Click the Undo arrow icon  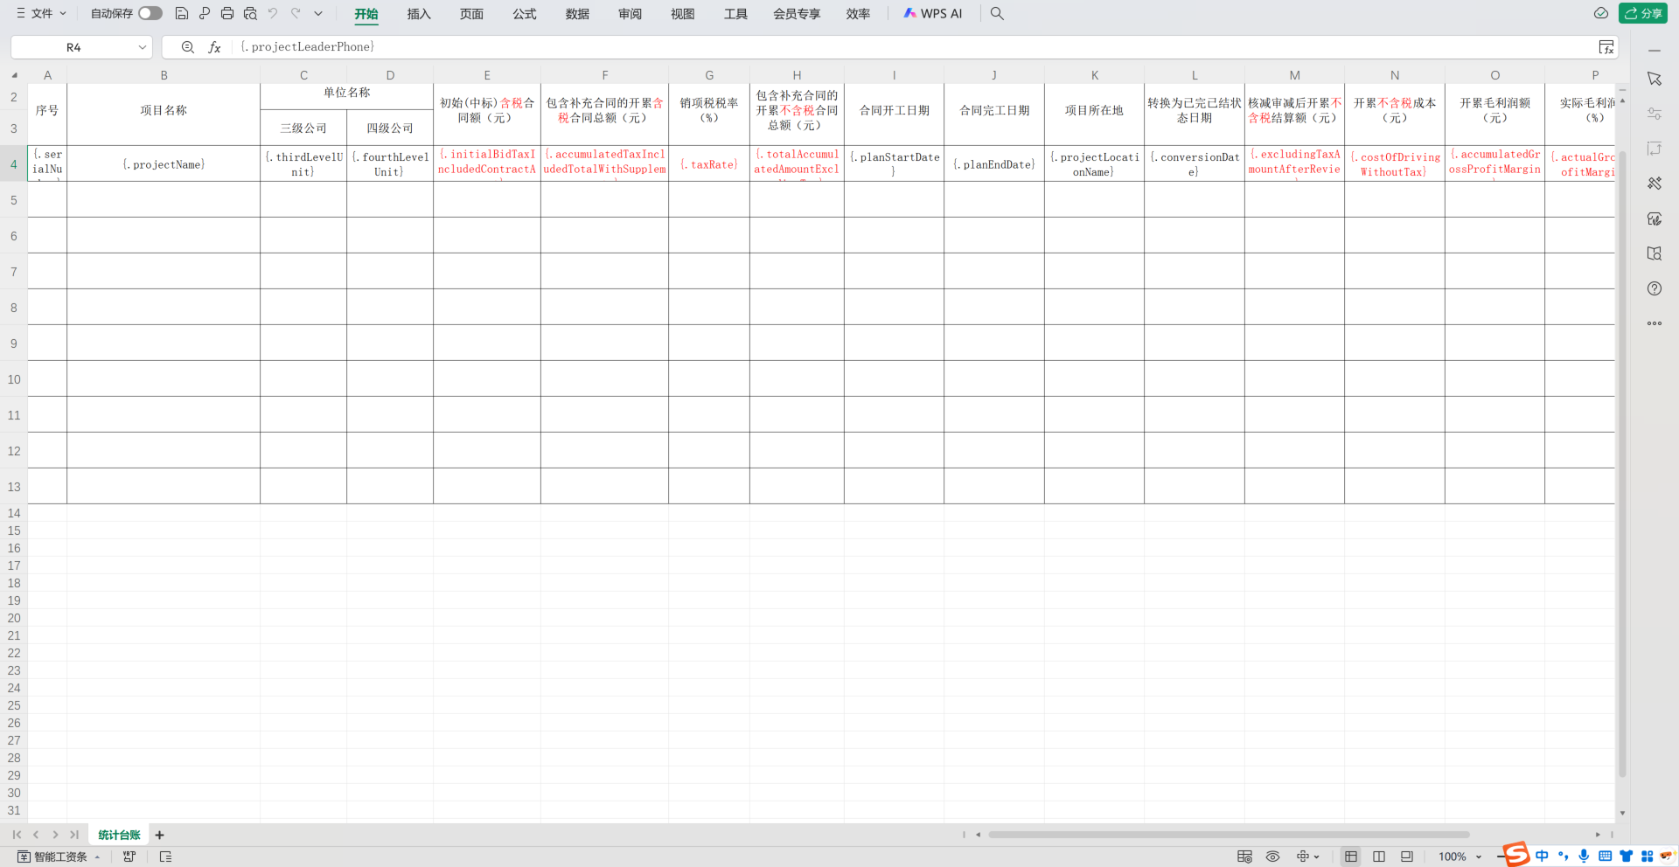(x=273, y=13)
